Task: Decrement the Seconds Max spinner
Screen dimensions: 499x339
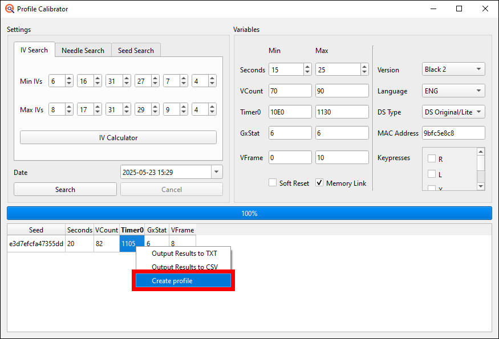Action: pos(363,72)
